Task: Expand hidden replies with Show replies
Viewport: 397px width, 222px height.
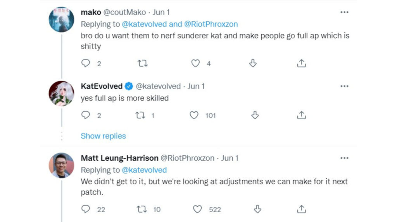Action: point(103,136)
